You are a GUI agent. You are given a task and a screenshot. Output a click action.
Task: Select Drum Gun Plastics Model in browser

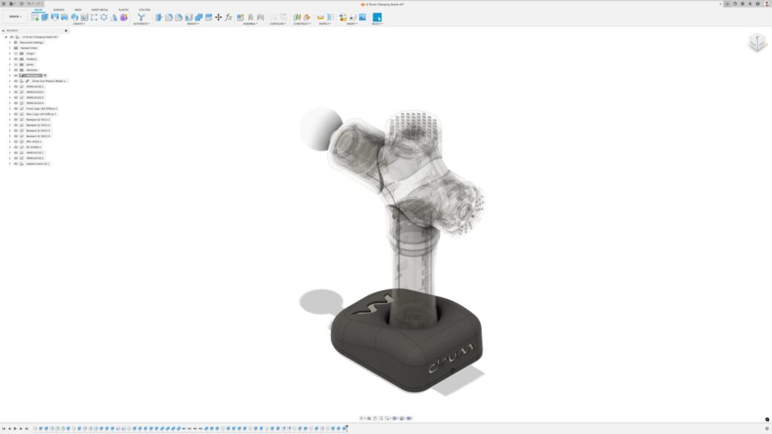tap(50, 81)
